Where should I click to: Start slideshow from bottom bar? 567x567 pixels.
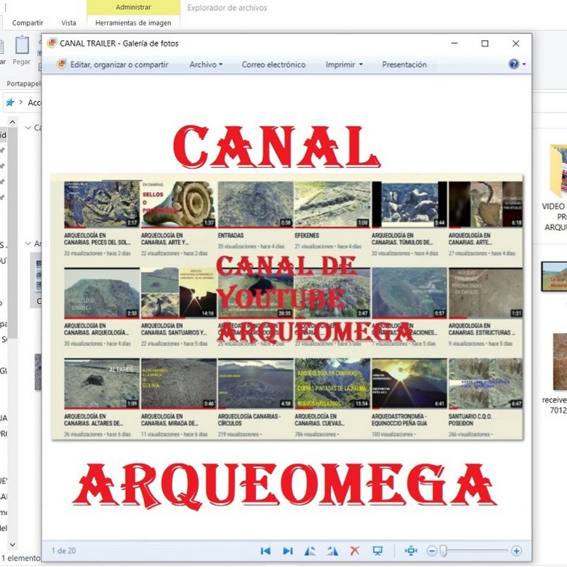click(x=377, y=551)
